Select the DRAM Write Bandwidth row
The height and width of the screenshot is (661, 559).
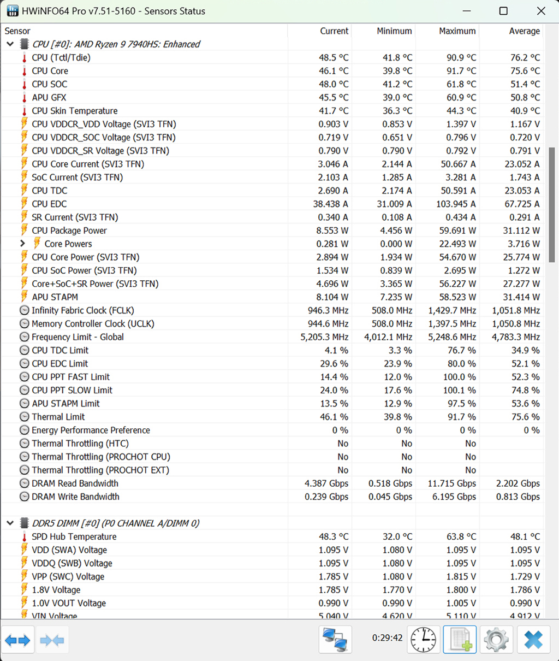272,497
